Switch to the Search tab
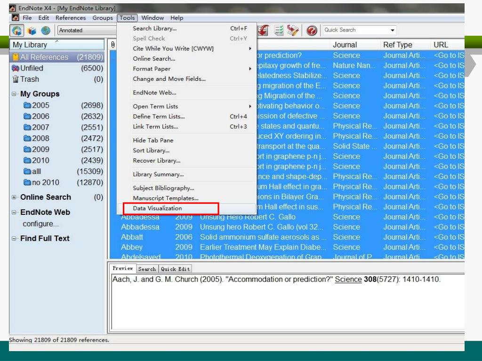The width and height of the screenshot is (482, 361). pos(147,269)
